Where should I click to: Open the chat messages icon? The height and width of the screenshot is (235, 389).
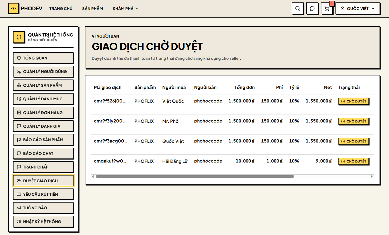312,8
